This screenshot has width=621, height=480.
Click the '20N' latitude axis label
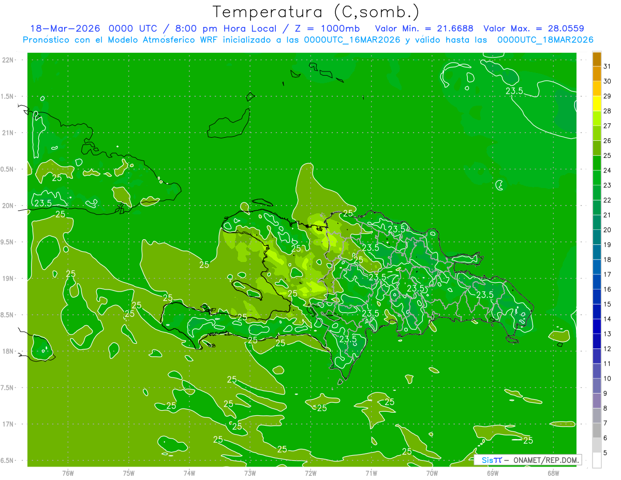coord(8,206)
